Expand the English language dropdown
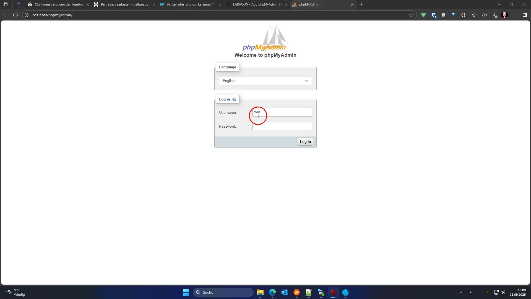This screenshot has height=299, width=531. coord(265,81)
